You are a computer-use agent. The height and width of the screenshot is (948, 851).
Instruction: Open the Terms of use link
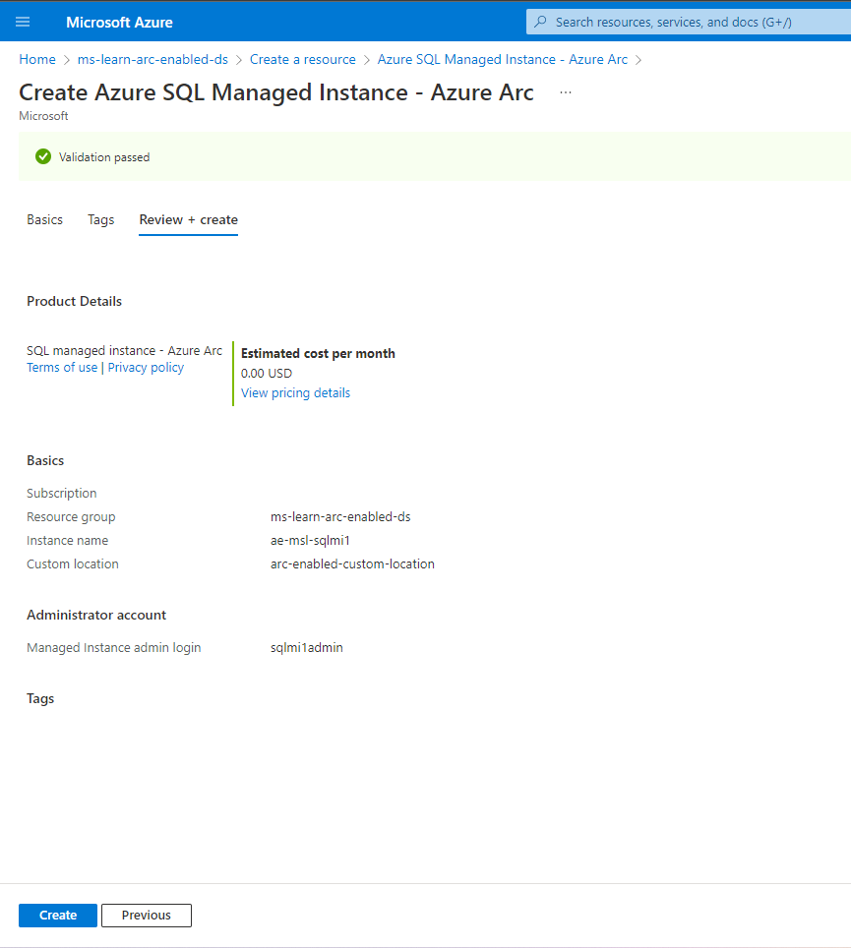tap(62, 368)
